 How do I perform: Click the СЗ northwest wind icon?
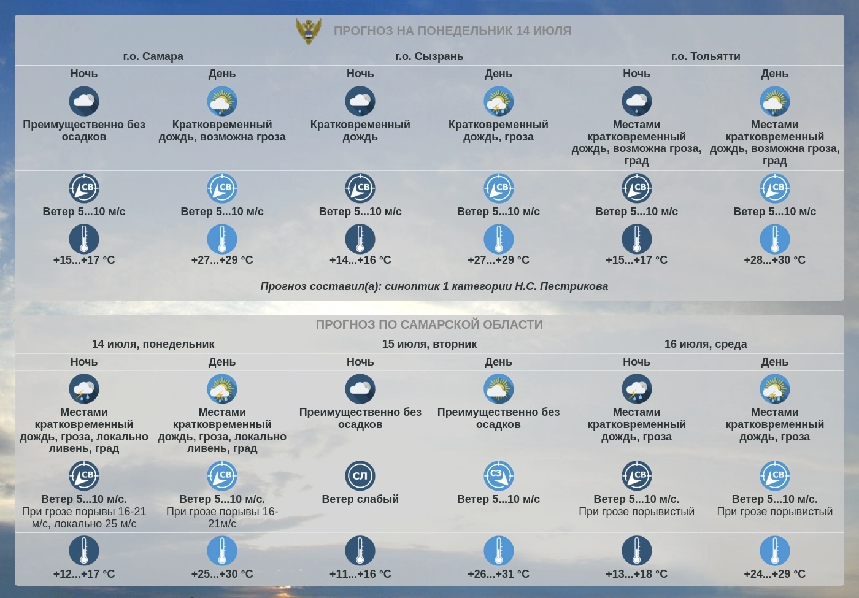498,476
